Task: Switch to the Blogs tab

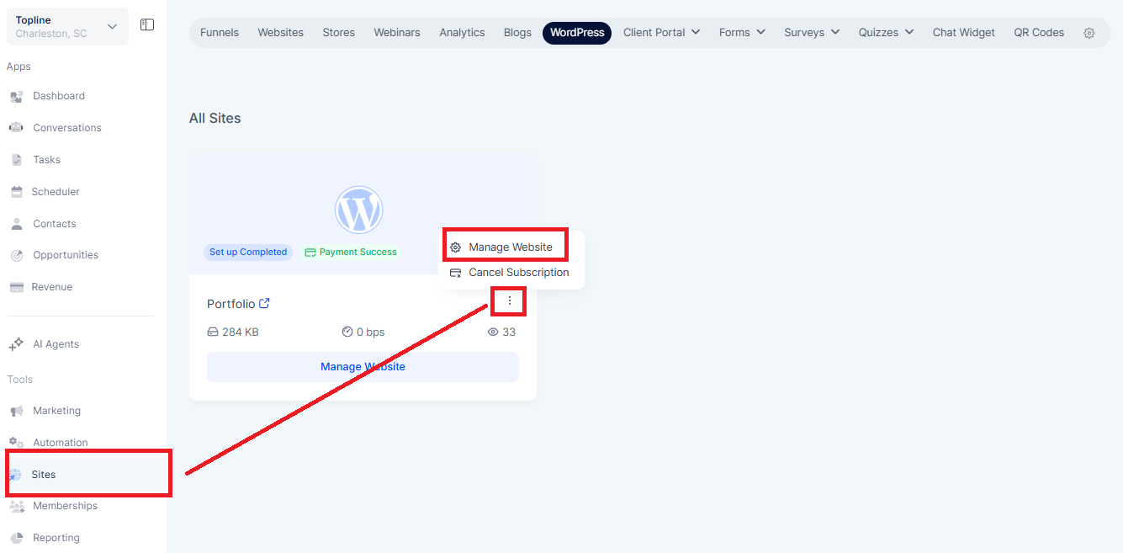Action: tap(517, 33)
